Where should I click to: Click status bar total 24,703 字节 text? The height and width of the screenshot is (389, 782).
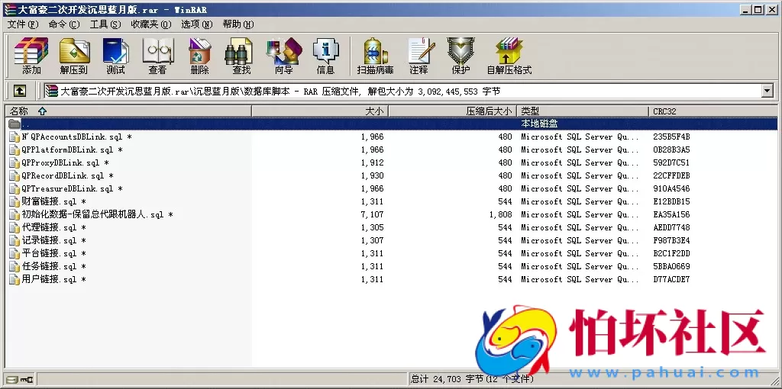click(x=472, y=380)
